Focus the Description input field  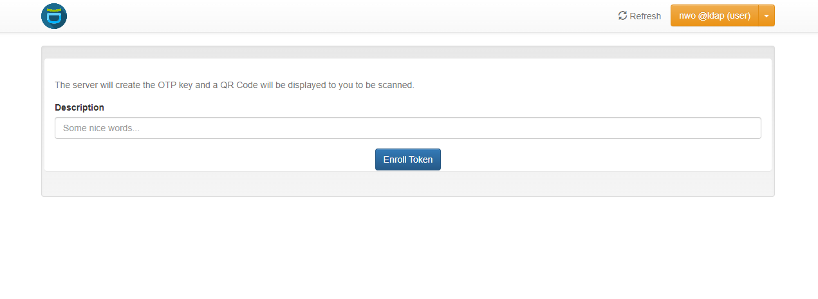coord(407,128)
